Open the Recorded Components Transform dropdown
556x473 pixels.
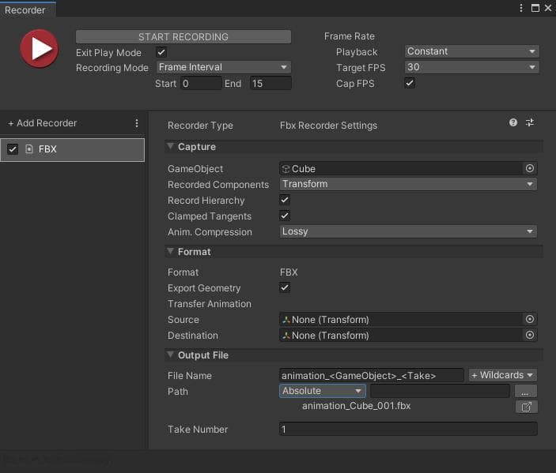[408, 184]
